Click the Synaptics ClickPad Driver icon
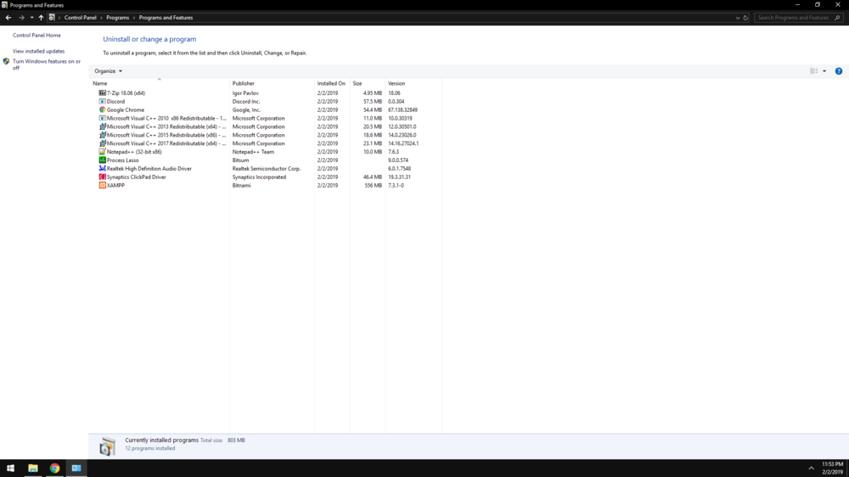The width and height of the screenshot is (849, 477). [103, 177]
